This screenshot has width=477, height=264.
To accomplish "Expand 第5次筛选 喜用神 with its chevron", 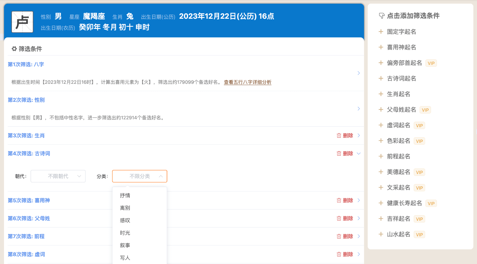I will [358, 200].
